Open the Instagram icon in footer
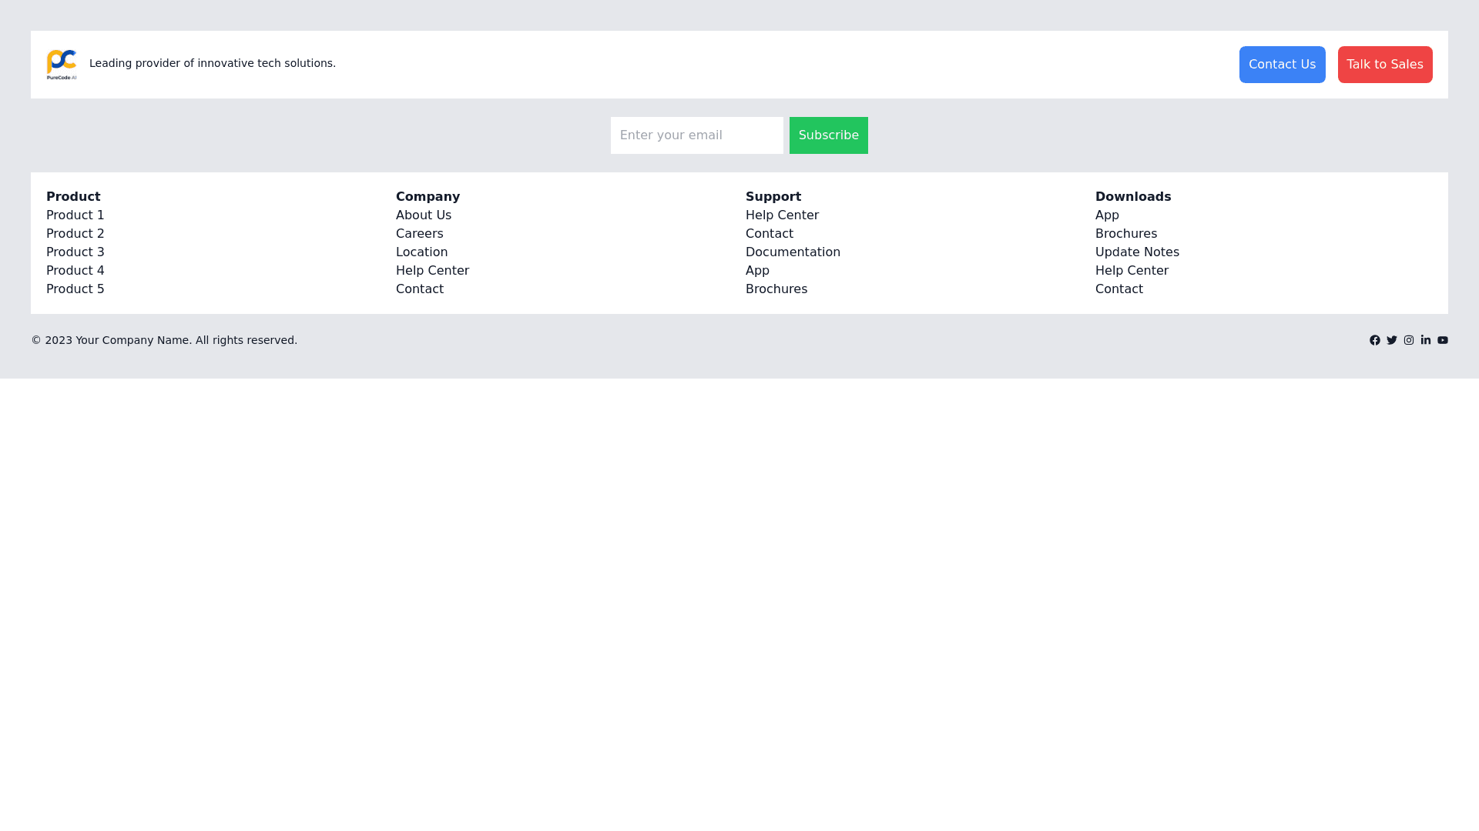This screenshot has width=1479, height=831. click(1409, 340)
